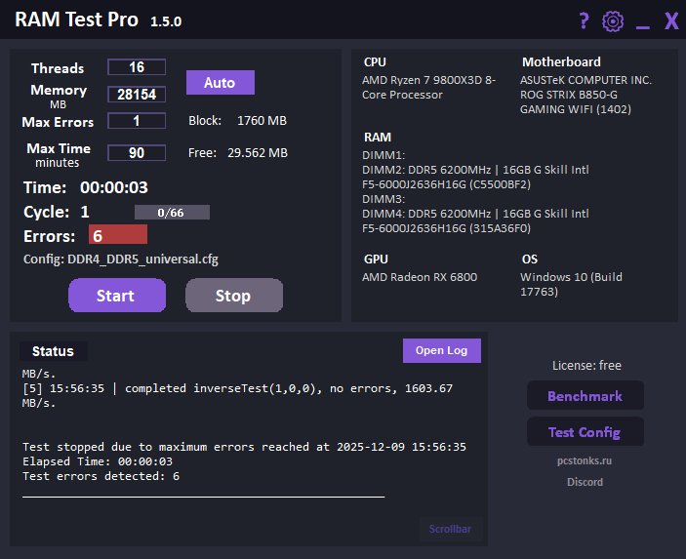
Task: Click the Config: DDR4_DDR5_universal.cfg text
Action: coord(121,259)
